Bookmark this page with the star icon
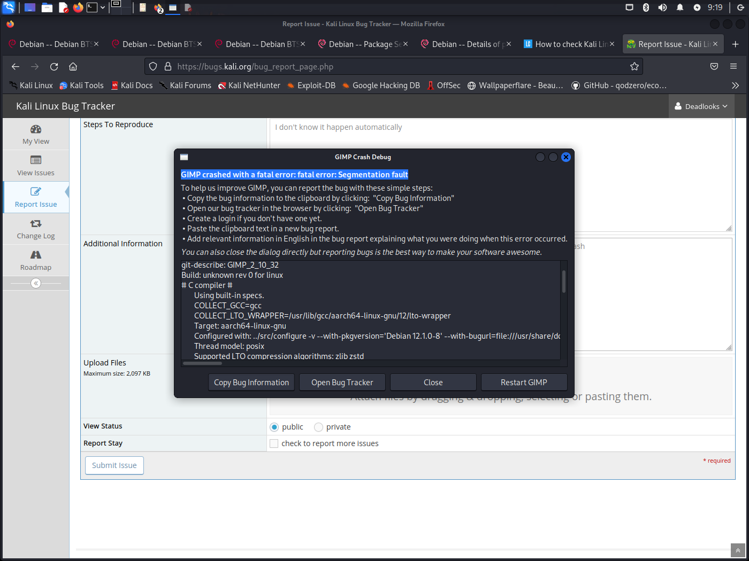The height and width of the screenshot is (561, 749). [635, 67]
